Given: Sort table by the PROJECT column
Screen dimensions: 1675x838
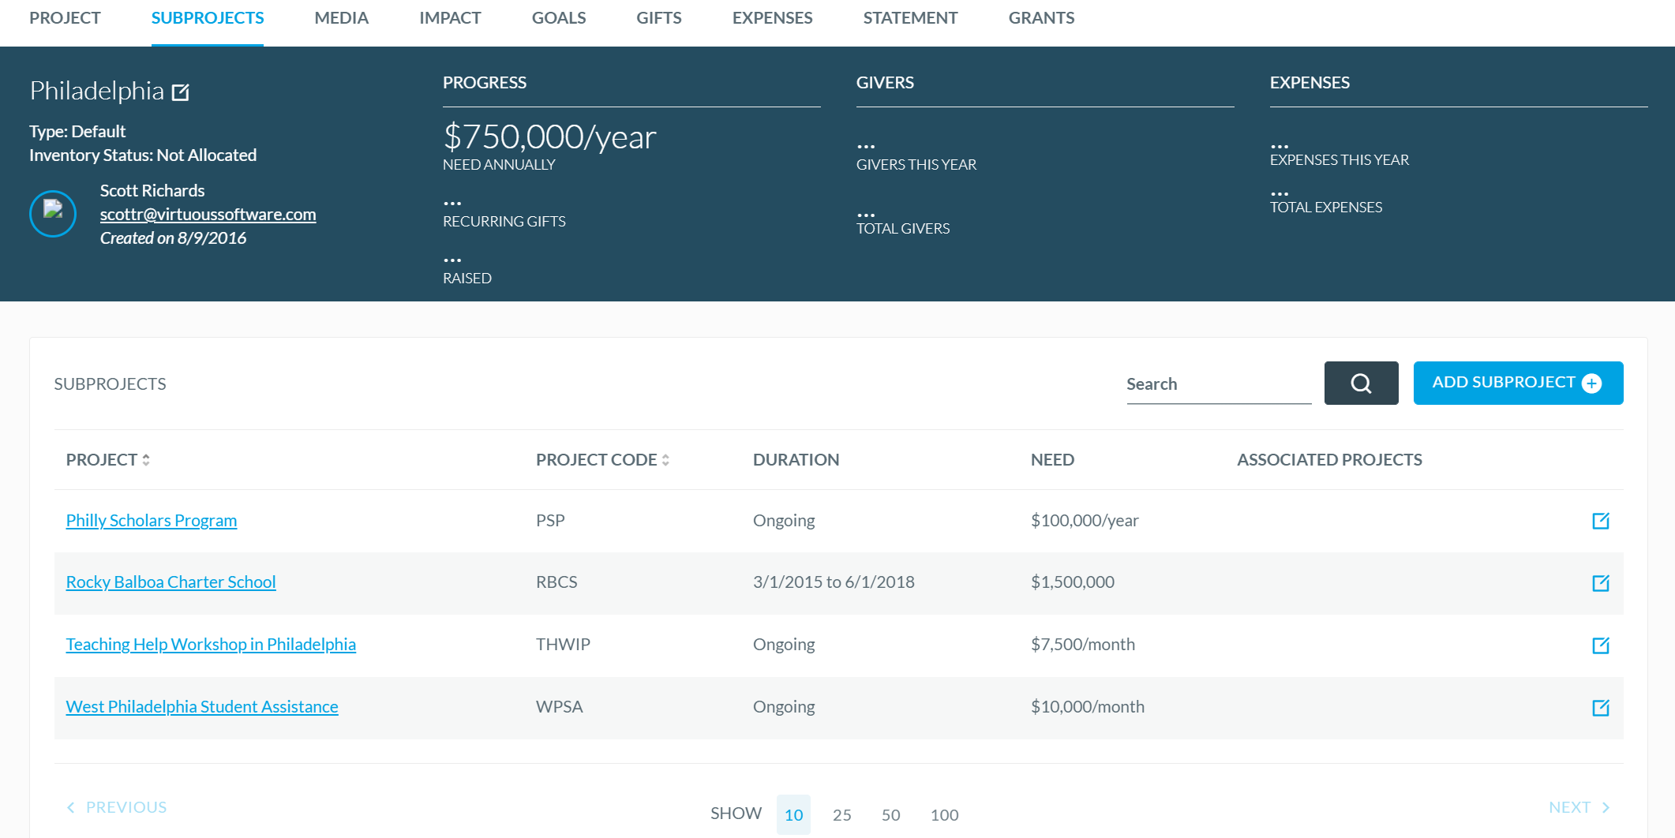Looking at the screenshot, I should [108, 460].
